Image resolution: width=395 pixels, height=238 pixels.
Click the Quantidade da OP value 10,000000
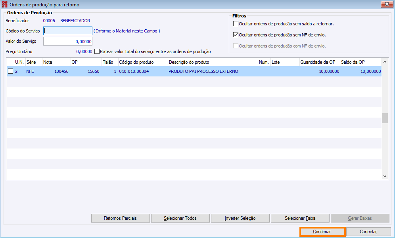point(329,71)
